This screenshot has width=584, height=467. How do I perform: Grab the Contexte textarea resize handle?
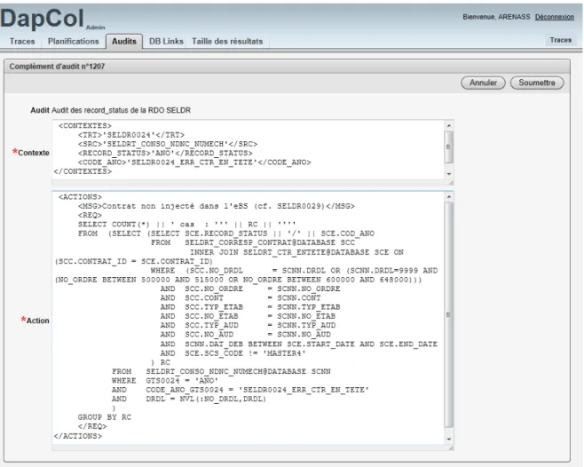[451, 183]
